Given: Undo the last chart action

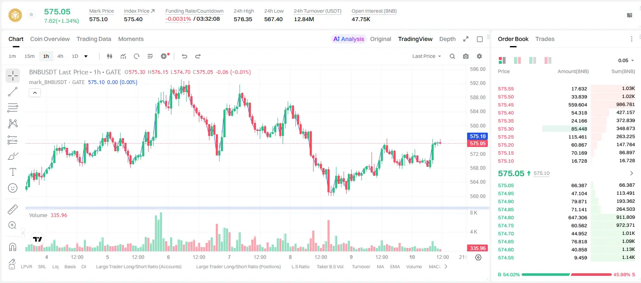Looking at the screenshot, I should click(x=184, y=56).
